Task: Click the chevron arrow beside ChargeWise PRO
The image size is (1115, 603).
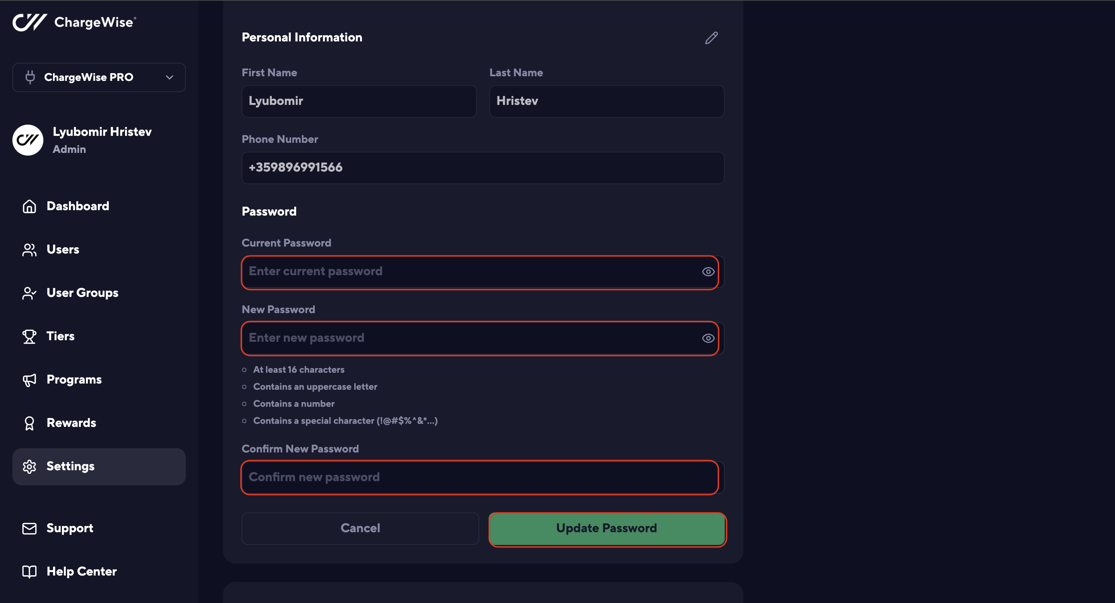Action: pyautogui.click(x=170, y=77)
